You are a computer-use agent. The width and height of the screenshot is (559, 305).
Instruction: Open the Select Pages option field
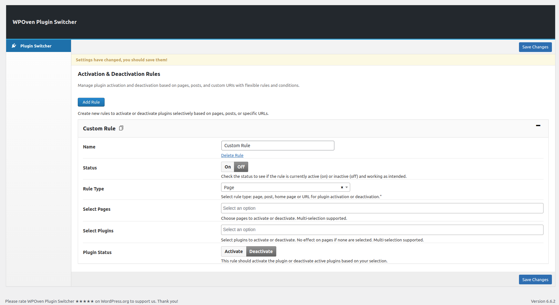click(382, 208)
